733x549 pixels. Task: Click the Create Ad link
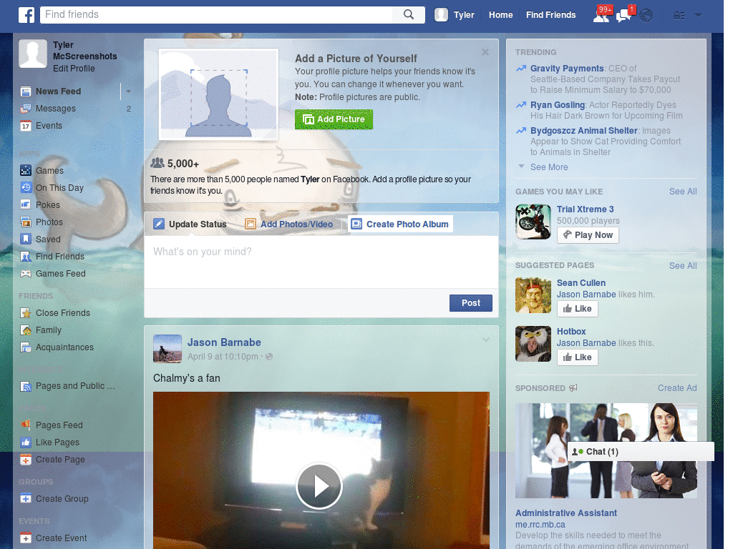point(677,388)
